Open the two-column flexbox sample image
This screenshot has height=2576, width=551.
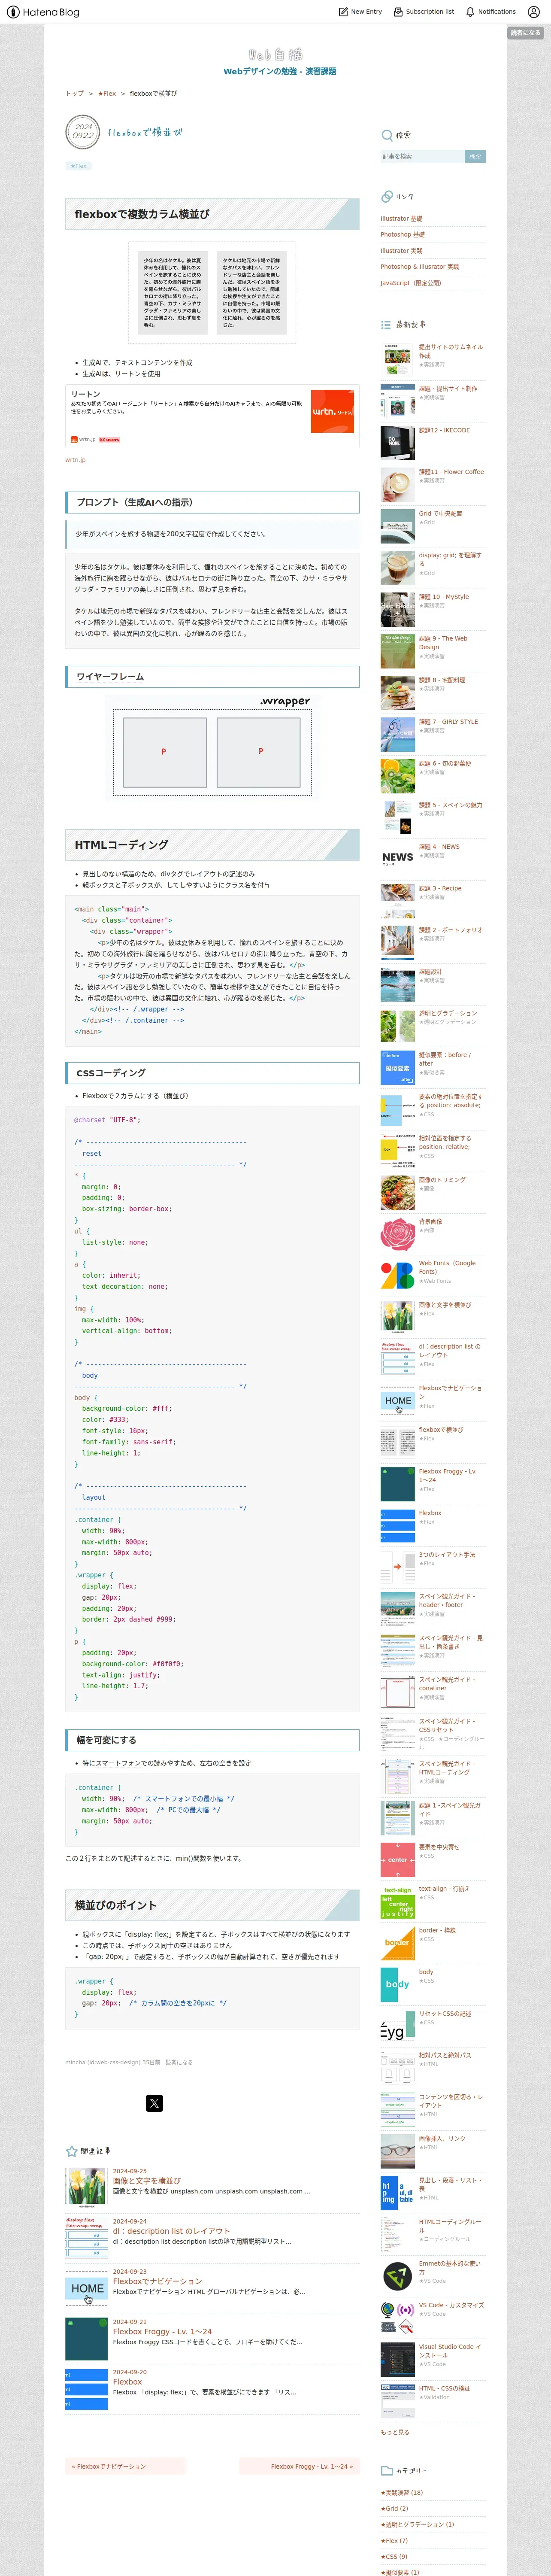pyautogui.click(x=212, y=292)
